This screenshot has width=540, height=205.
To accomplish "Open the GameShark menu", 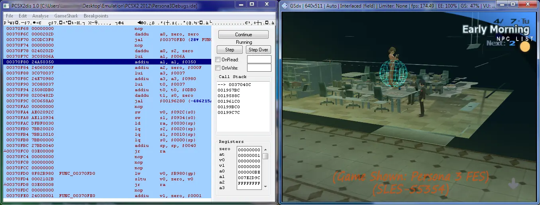I will pos(66,16).
